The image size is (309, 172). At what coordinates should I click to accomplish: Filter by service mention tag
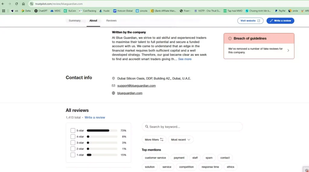point(167,167)
